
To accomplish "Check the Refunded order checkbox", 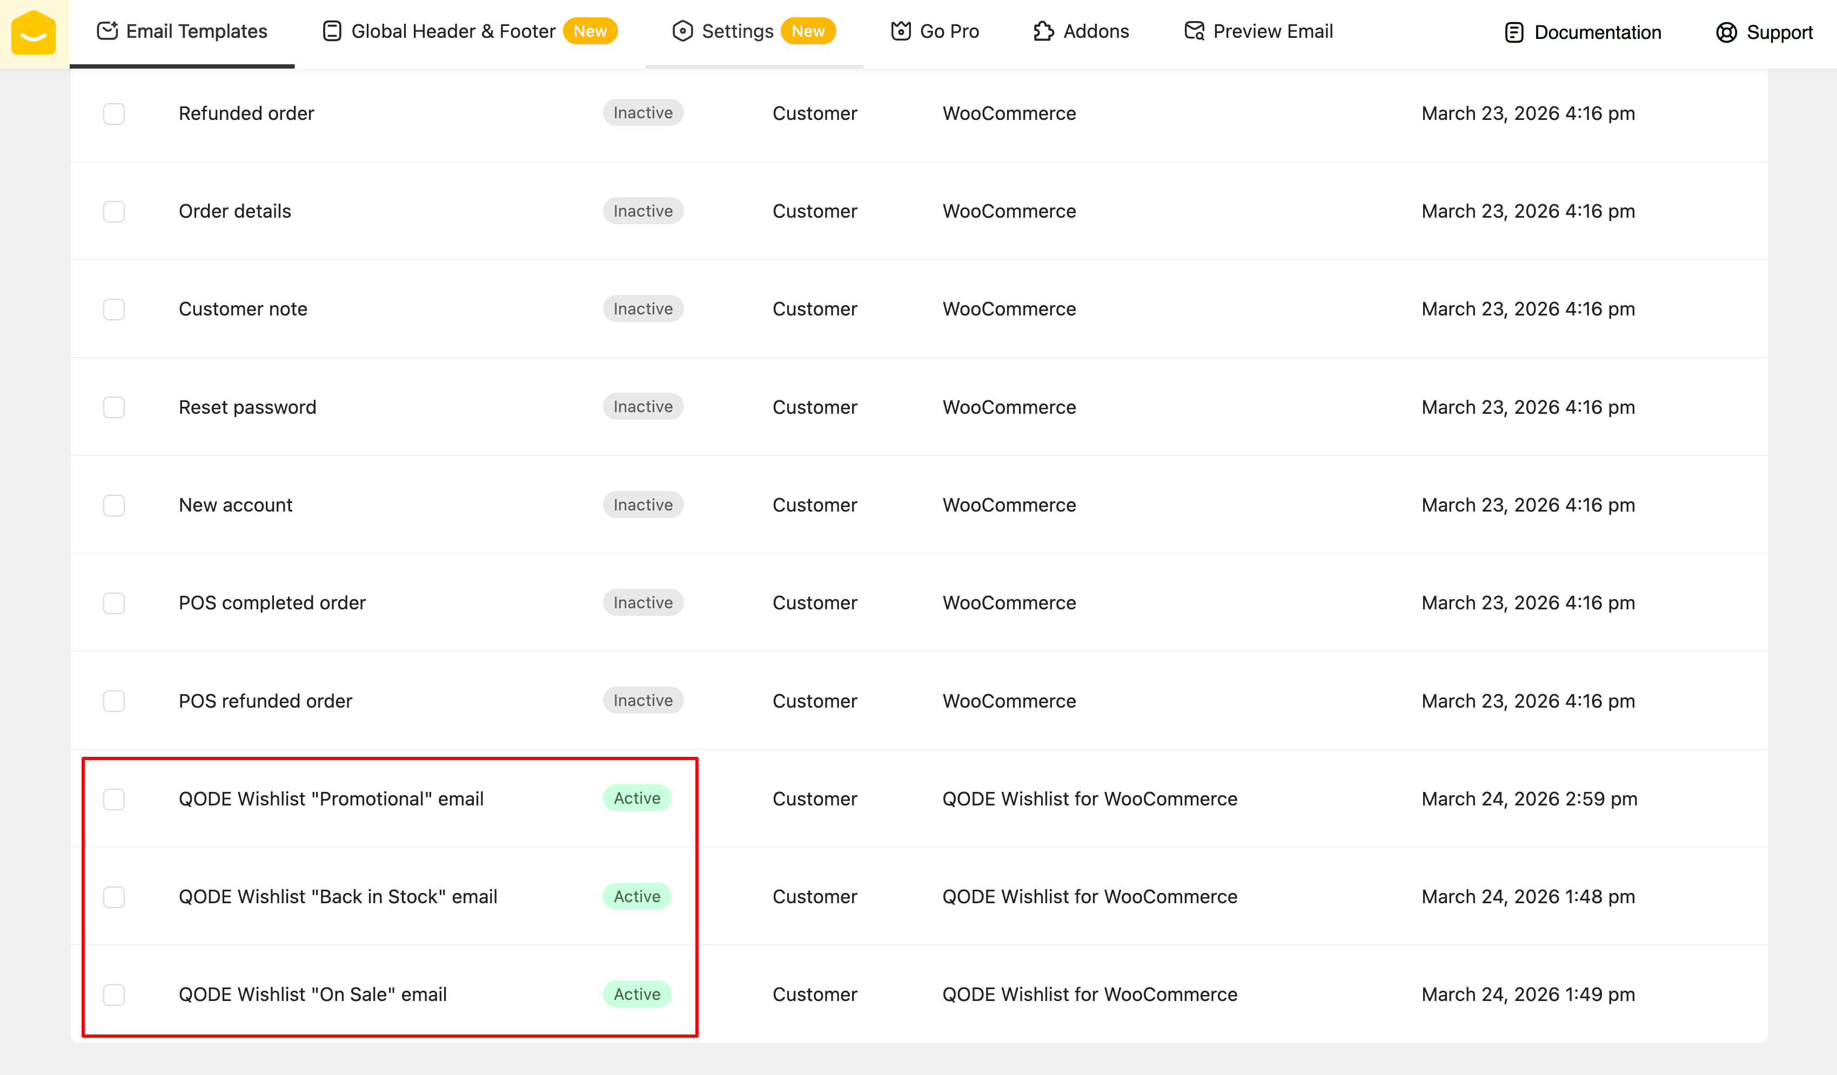I will (x=113, y=113).
